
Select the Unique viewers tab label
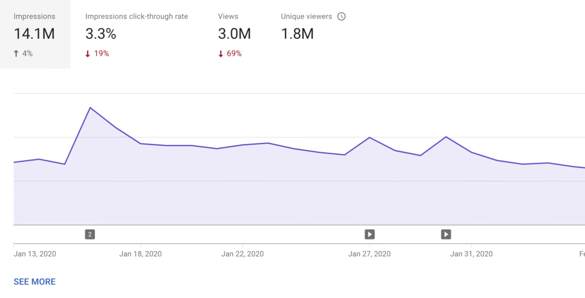(306, 17)
